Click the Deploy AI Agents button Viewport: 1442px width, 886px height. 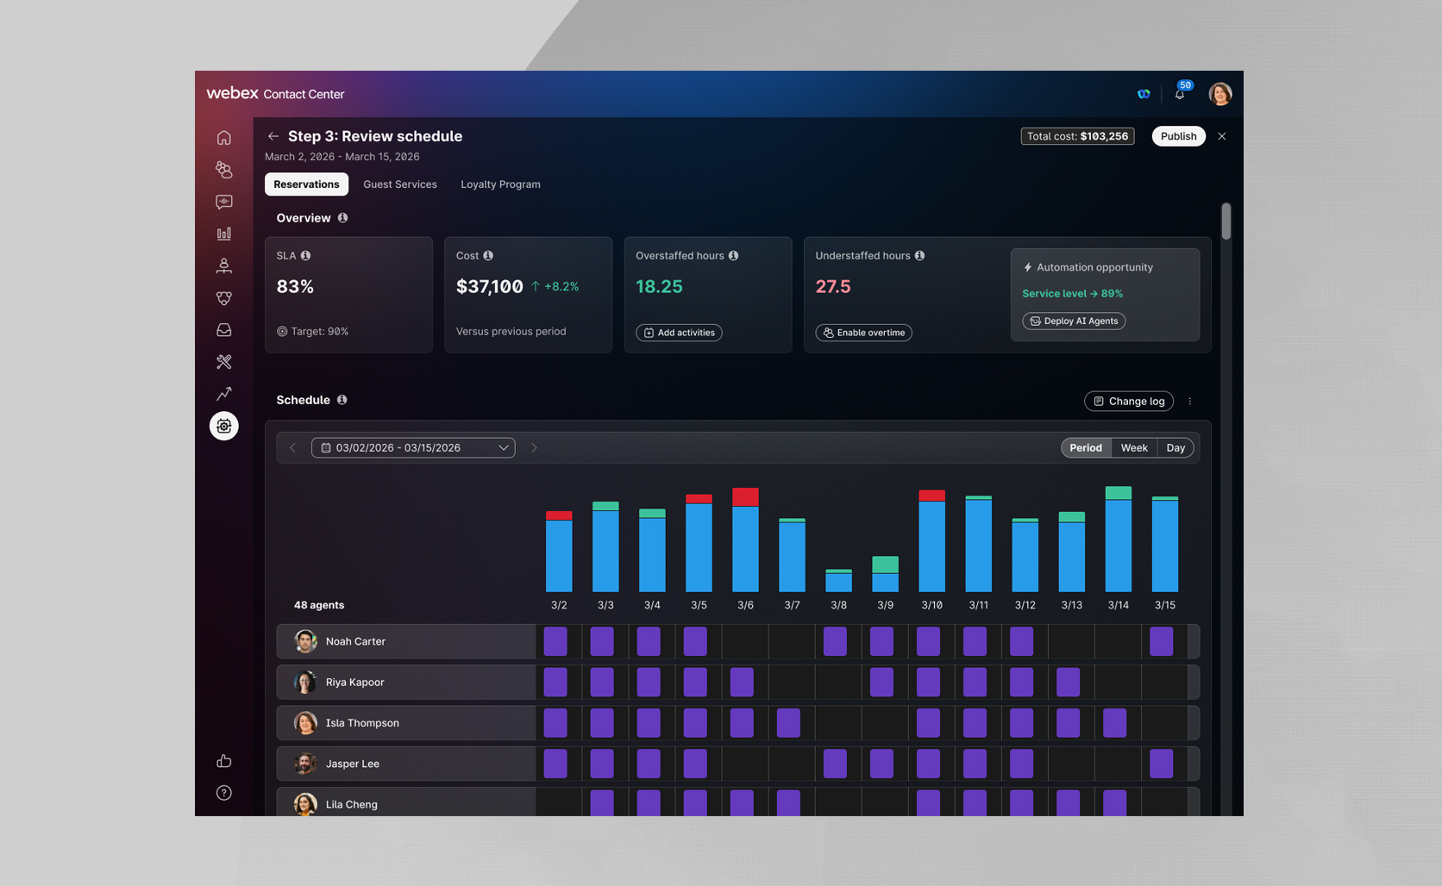[x=1074, y=321]
